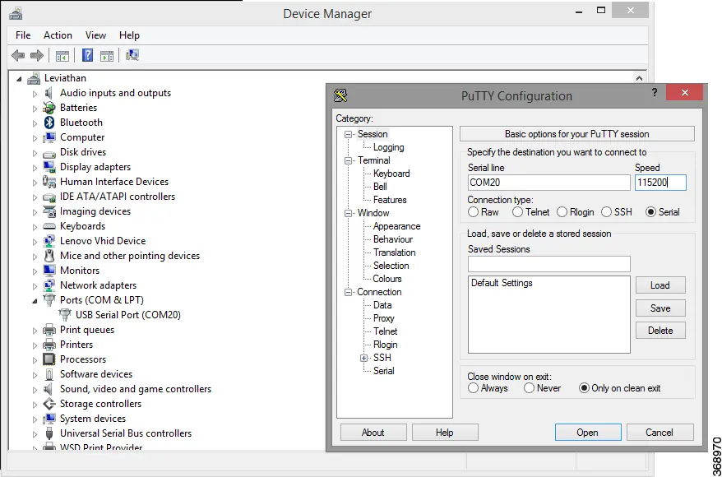This screenshot has width=722, height=477.
Task: Select Colours in the category tree
Action: pos(387,279)
